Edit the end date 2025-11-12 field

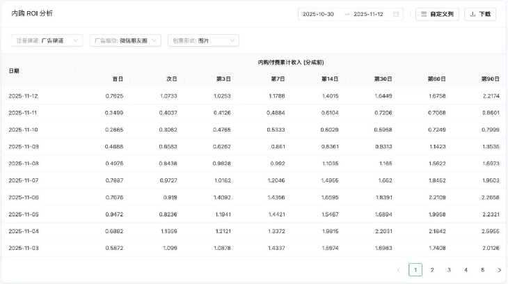369,14
